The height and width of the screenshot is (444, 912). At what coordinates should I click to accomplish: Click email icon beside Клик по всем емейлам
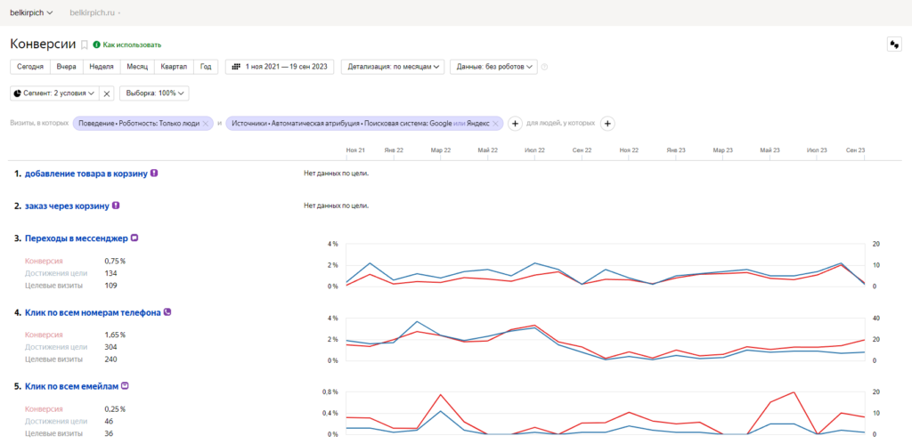125,386
